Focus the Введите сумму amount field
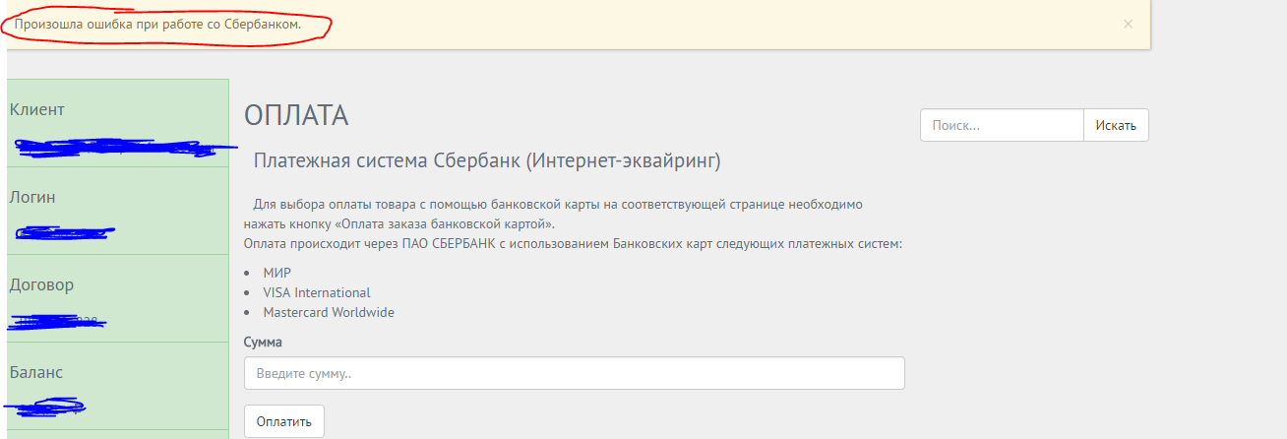The image size is (1287, 439). point(574,373)
